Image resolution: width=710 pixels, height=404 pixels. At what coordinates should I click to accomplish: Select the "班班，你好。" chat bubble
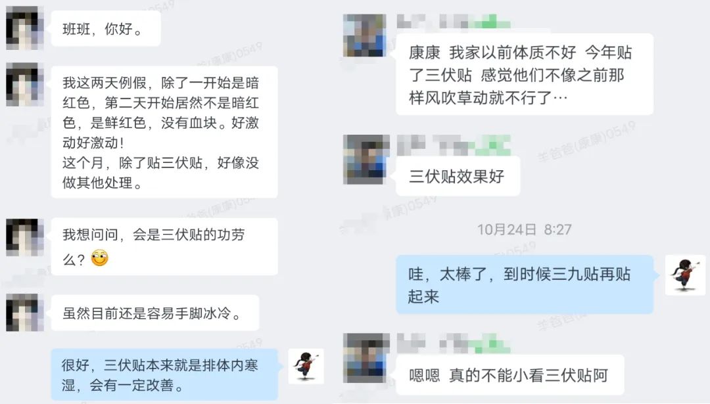point(106,28)
